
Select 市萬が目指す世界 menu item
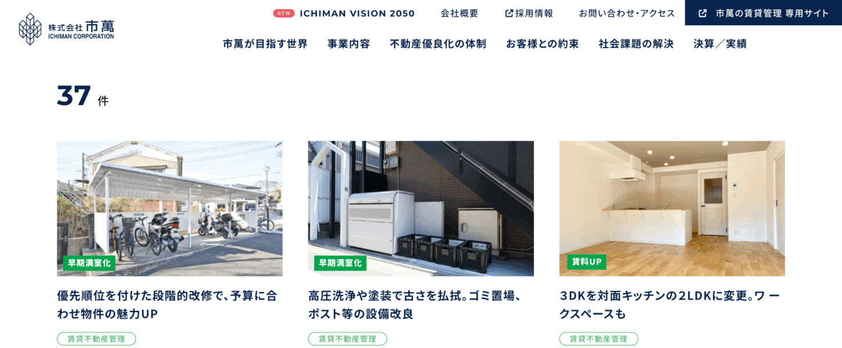click(x=265, y=43)
